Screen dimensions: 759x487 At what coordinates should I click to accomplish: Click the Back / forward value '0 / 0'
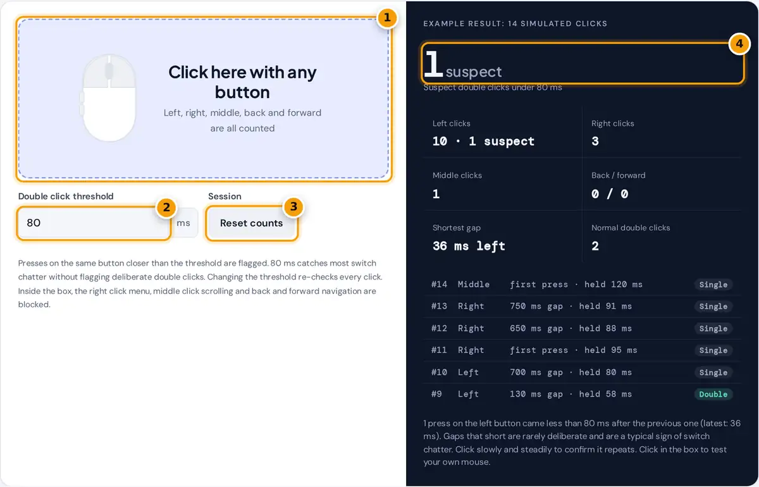coord(610,194)
